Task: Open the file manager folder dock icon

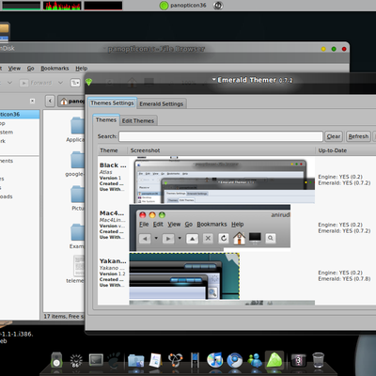Action: tap(136, 361)
